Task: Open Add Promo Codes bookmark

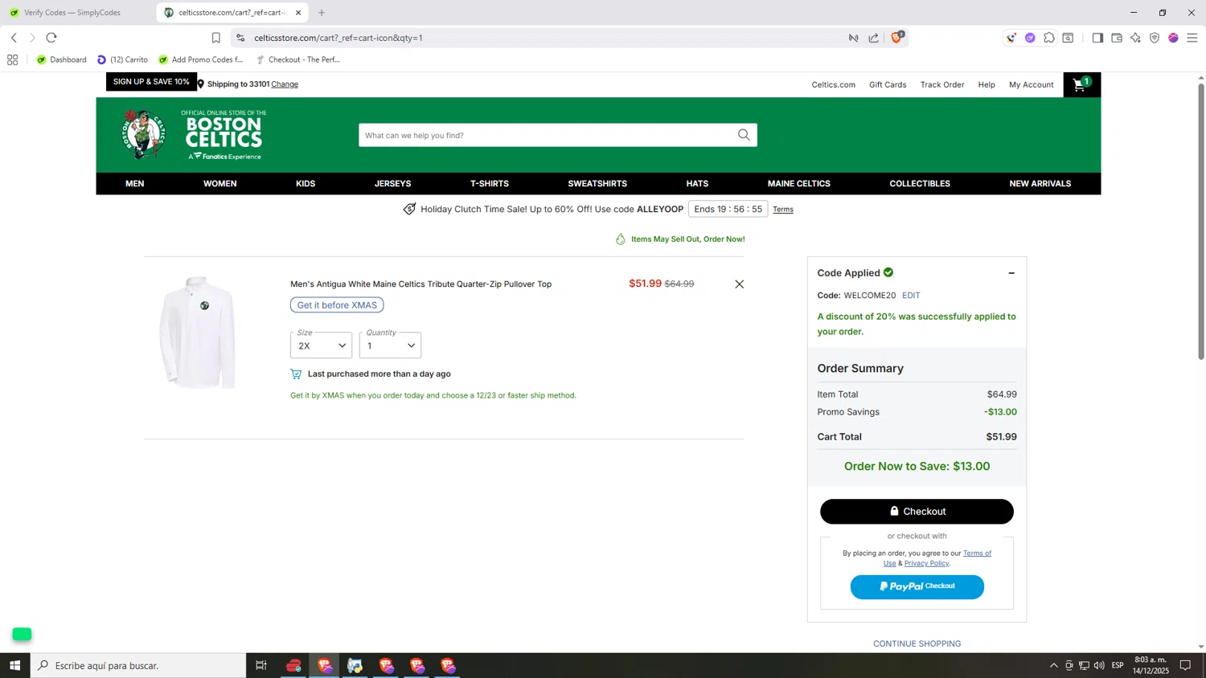Action: pos(200,59)
